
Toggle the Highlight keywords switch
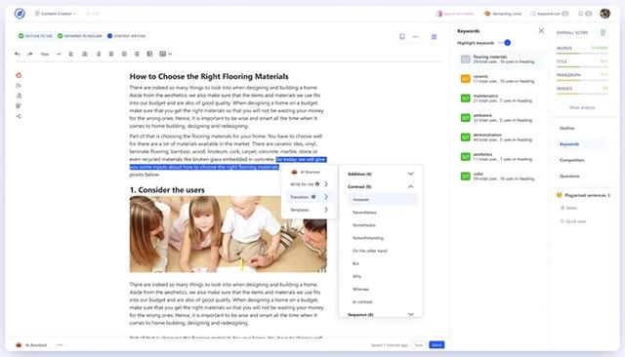tap(505, 43)
